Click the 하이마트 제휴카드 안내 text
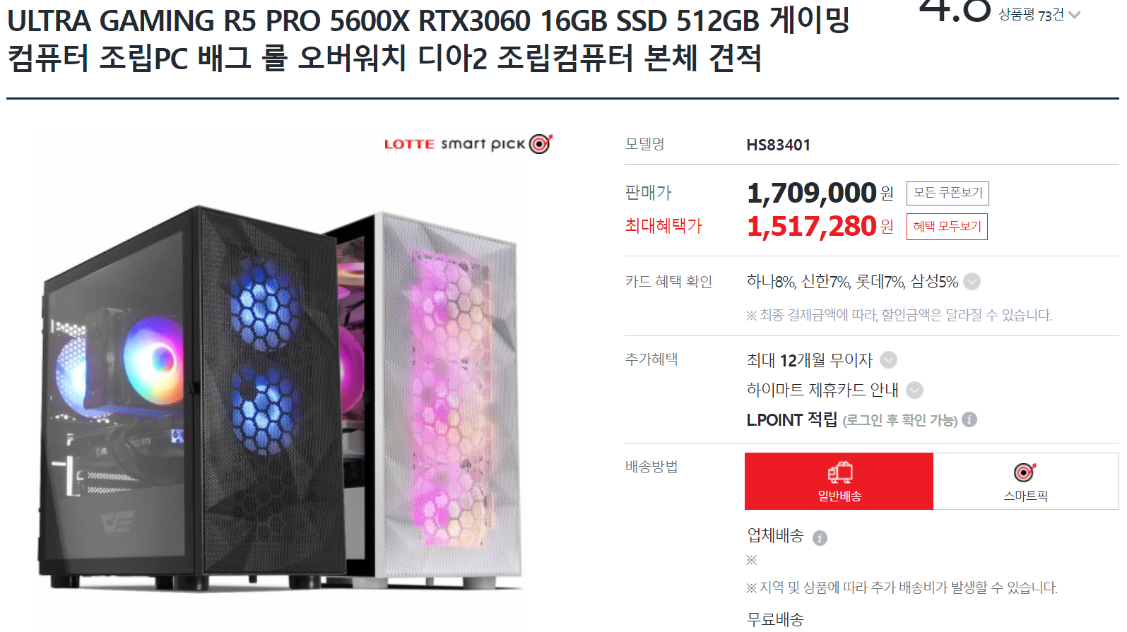Screen dimensions: 1127x632 click(x=822, y=390)
